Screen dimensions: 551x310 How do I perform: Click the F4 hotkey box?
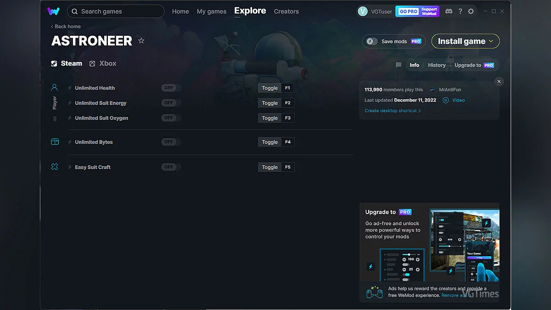[288, 142]
